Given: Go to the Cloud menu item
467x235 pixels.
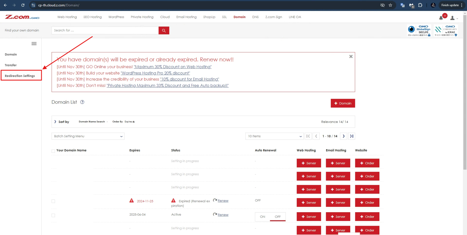Looking at the screenshot, I should pos(165,17).
